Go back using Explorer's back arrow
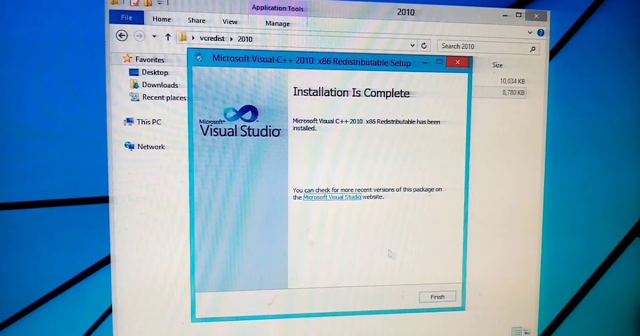 click(x=122, y=36)
